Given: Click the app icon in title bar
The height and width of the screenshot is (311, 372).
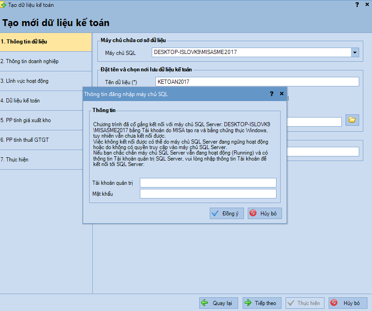Looking at the screenshot, I should pos(4,5).
